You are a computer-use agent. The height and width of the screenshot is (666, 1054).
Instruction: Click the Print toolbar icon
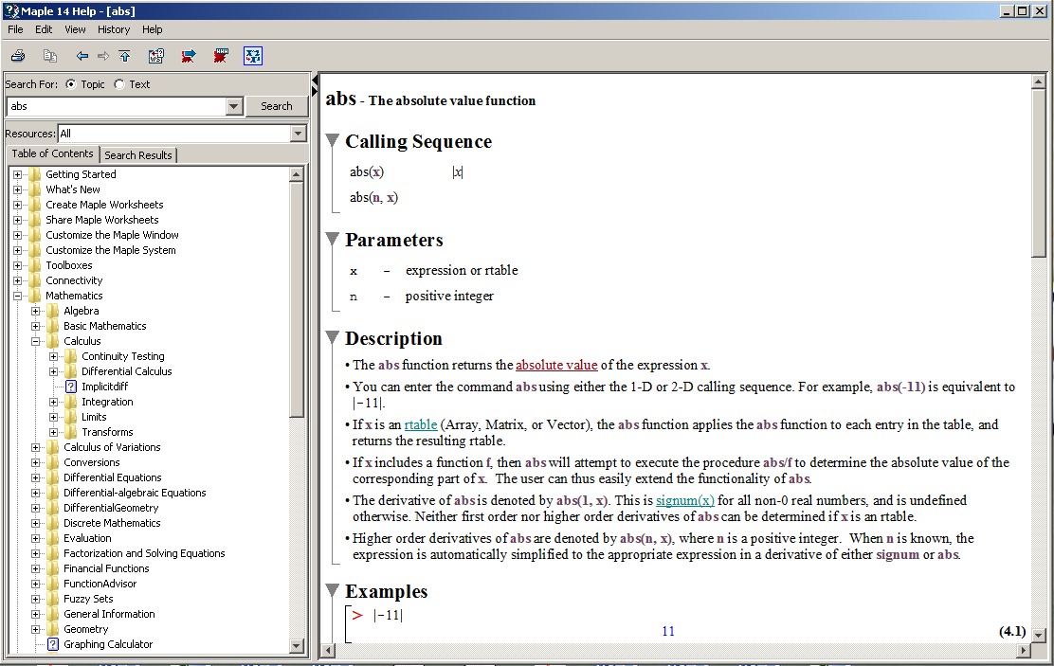coord(18,56)
